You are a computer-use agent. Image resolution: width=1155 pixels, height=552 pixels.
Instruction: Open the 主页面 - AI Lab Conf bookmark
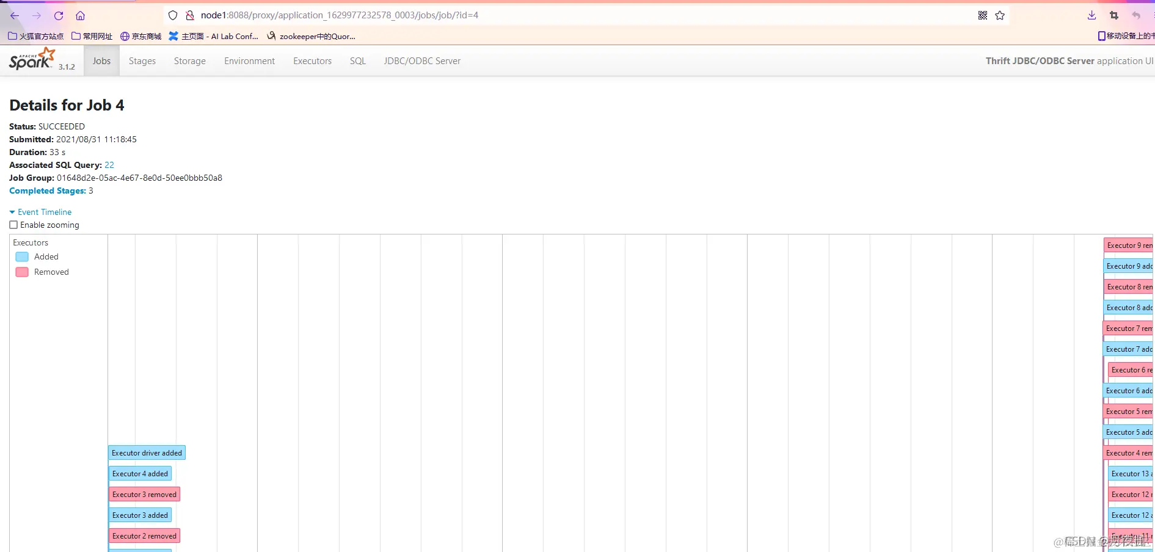(214, 36)
